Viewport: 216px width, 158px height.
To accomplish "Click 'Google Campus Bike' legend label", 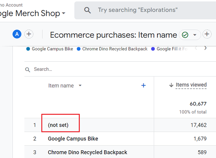I will point(52,49).
